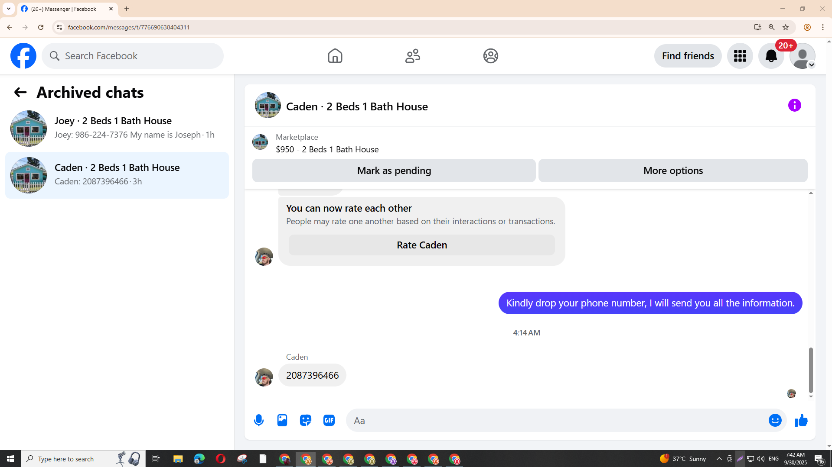The image size is (832, 467).
Task: Record a voice clip with microphone icon
Action: click(259, 420)
